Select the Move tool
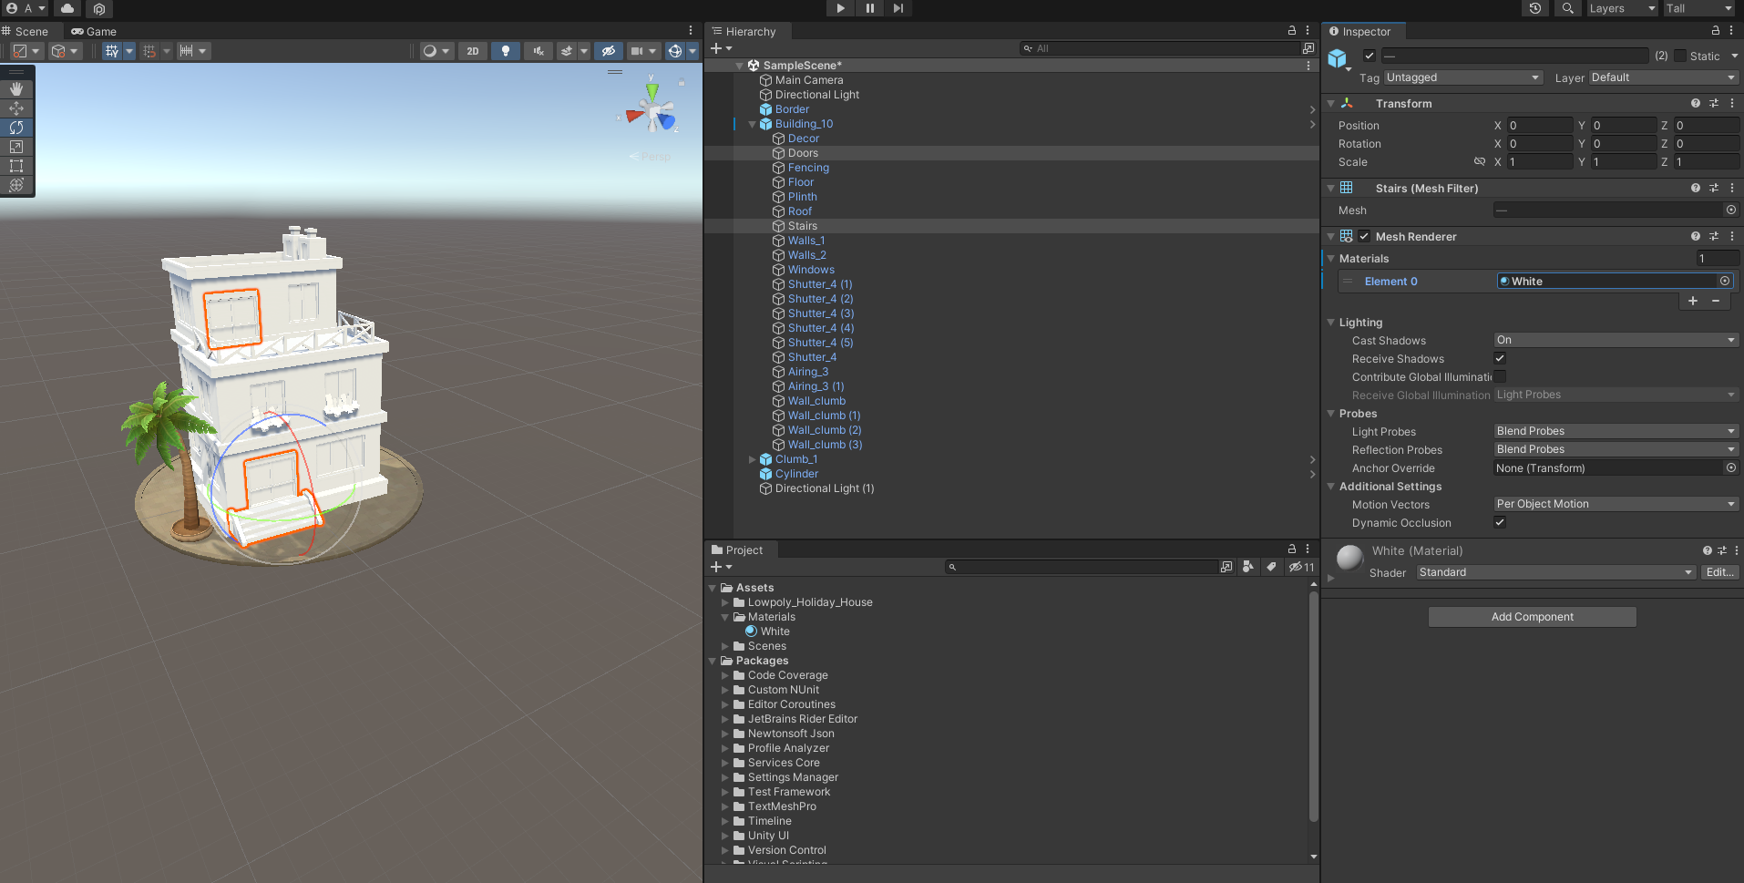 pos(16,108)
